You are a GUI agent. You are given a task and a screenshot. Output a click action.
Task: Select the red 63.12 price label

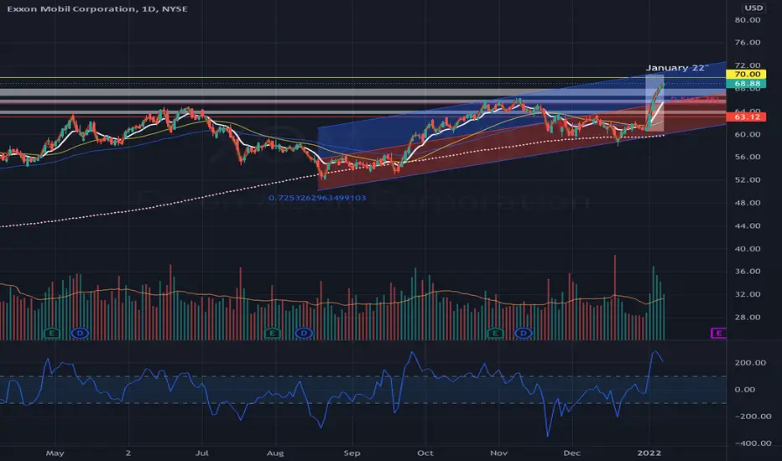coord(747,117)
